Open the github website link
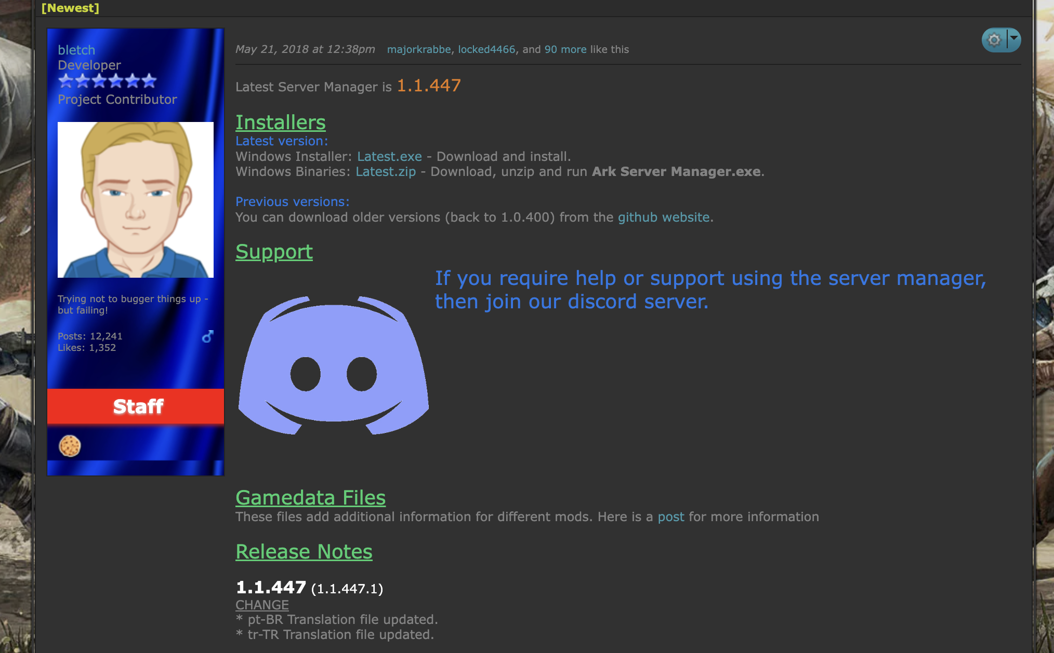Screen dimensions: 1054x653 point(664,217)
